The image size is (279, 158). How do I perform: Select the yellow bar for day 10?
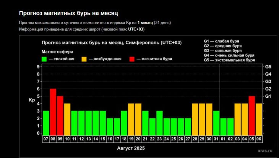[x=67, y=119]
